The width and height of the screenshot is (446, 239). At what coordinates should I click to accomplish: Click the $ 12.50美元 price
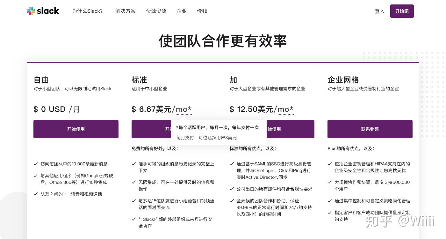click(252, 109)
